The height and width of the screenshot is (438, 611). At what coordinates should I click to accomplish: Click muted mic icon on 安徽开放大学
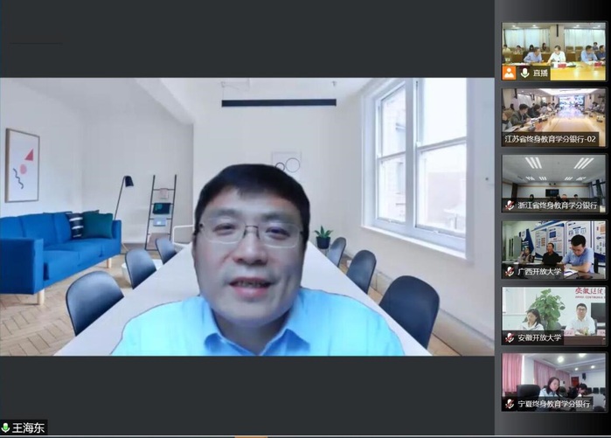pyautogui.click(x=509, y=337)
